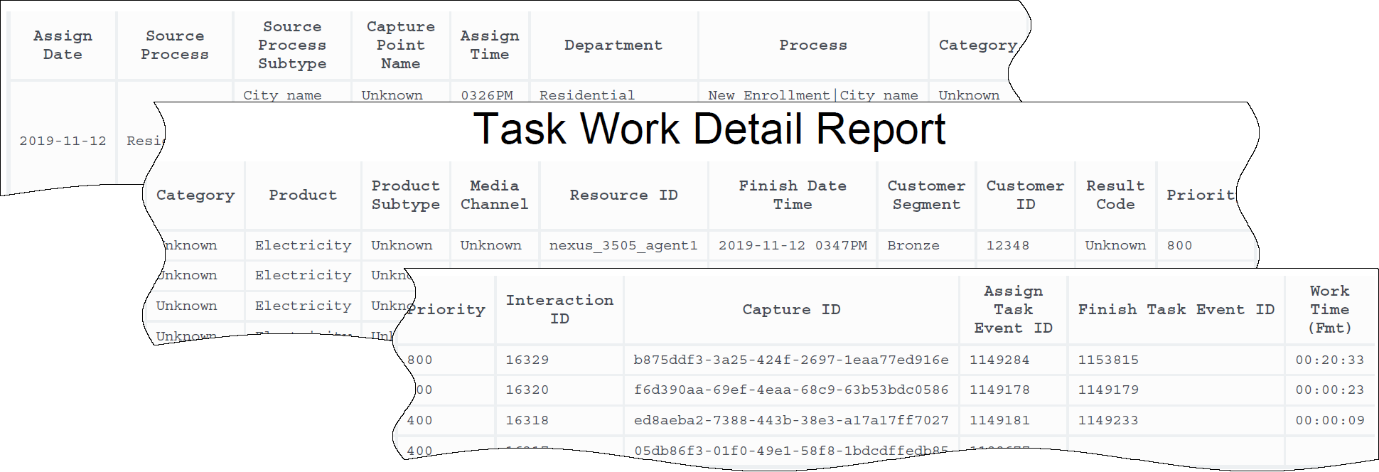Select customer ID 12348 cell
This screenshot has width=1379, height=472.
[x=1007, y=245]
